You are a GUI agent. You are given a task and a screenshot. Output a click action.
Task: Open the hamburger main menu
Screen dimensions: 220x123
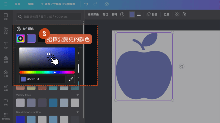6,4
